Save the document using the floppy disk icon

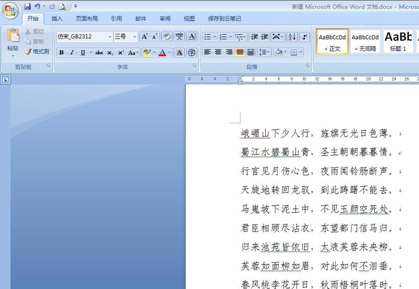[x=27, y=7]
